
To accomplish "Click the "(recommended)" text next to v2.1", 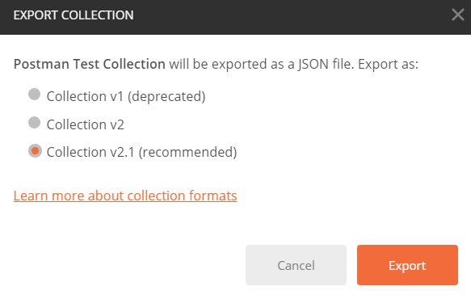I will pyautogui.click(x=187, y=153).
